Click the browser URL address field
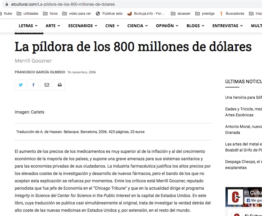The height and width of the screenshot is (216, 262). (x=113, y=5)
